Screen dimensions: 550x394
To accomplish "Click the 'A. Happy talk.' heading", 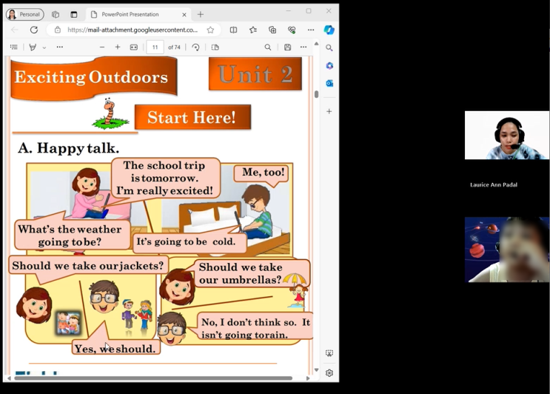I will 68,147.
